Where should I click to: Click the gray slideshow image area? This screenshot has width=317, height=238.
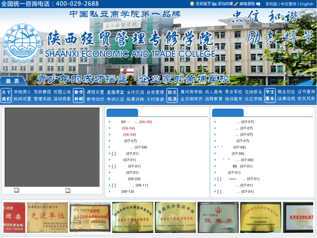[x=52, y=147]
